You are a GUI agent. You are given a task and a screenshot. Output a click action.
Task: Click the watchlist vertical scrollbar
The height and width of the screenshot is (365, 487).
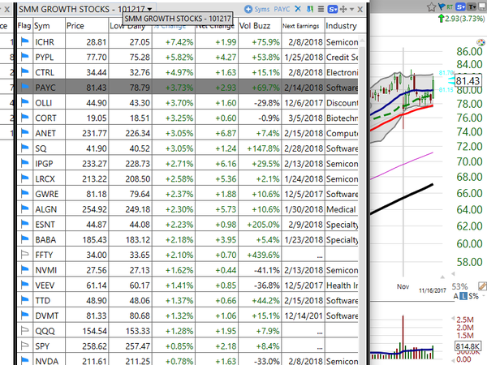(362, 199)
